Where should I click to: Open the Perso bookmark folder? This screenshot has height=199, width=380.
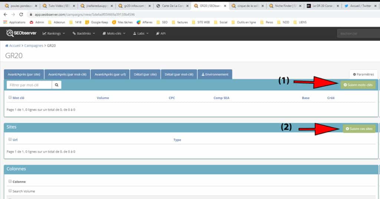[266, 22]
